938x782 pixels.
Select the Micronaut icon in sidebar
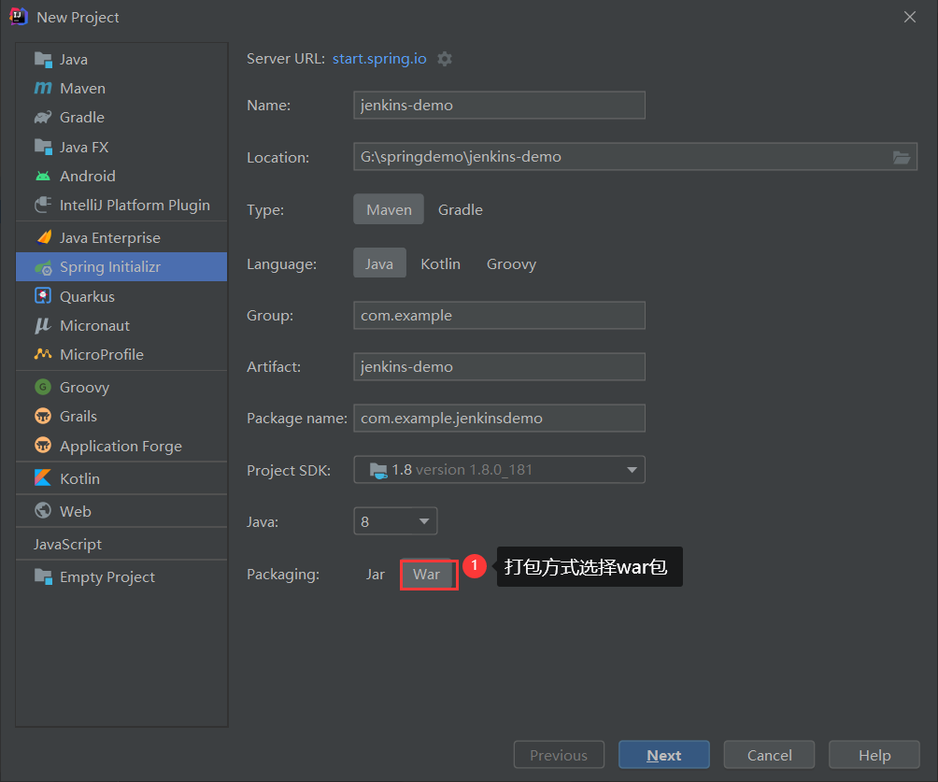[x=43, y=325]
